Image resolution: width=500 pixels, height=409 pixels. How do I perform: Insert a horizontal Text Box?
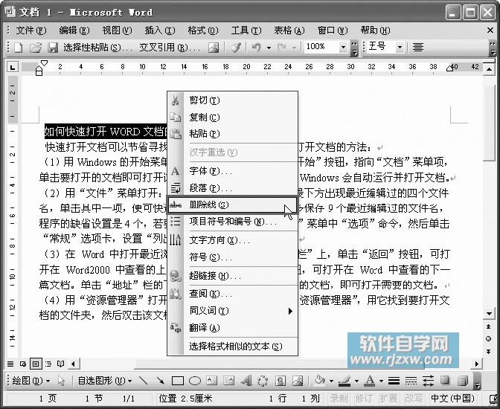(212, 380)
